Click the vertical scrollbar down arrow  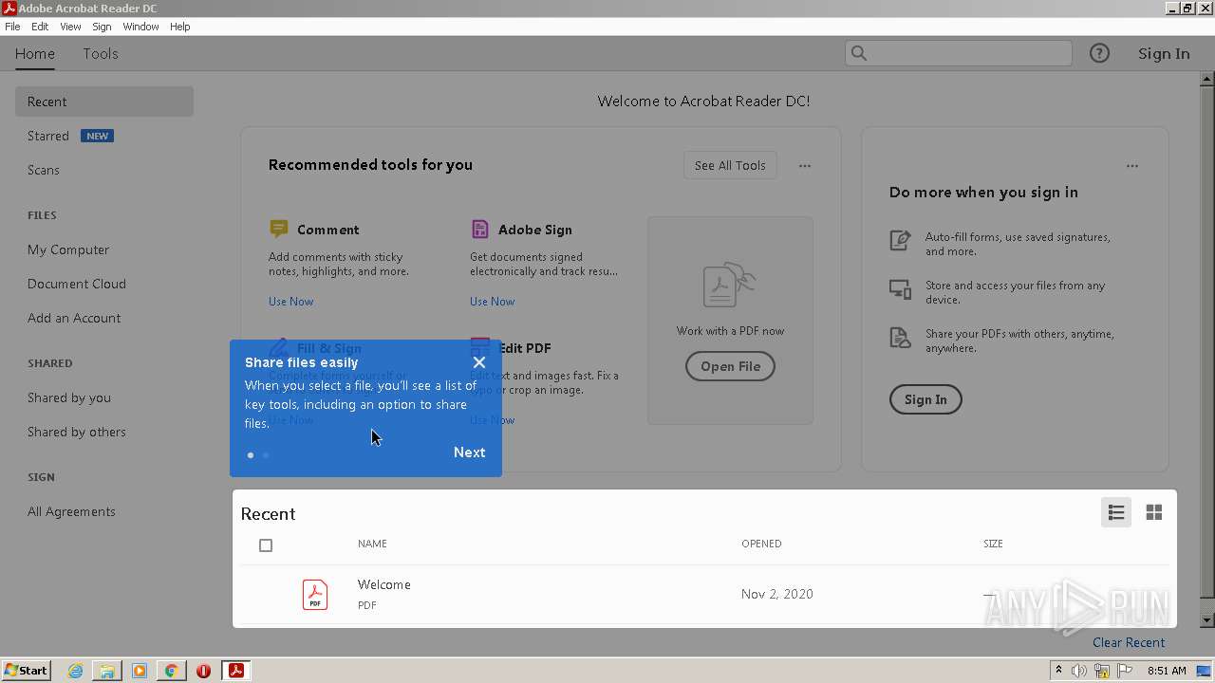1207,620
